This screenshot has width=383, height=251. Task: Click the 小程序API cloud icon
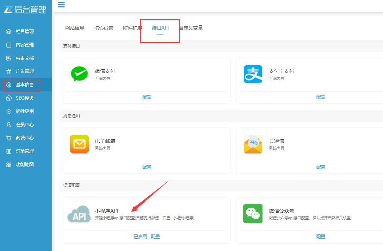coord(79,214)
